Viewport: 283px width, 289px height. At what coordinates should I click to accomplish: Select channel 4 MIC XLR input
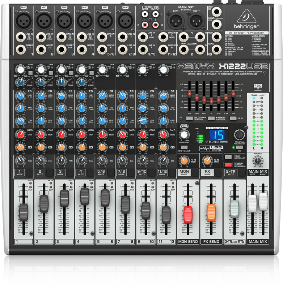(x=85, y=21)
